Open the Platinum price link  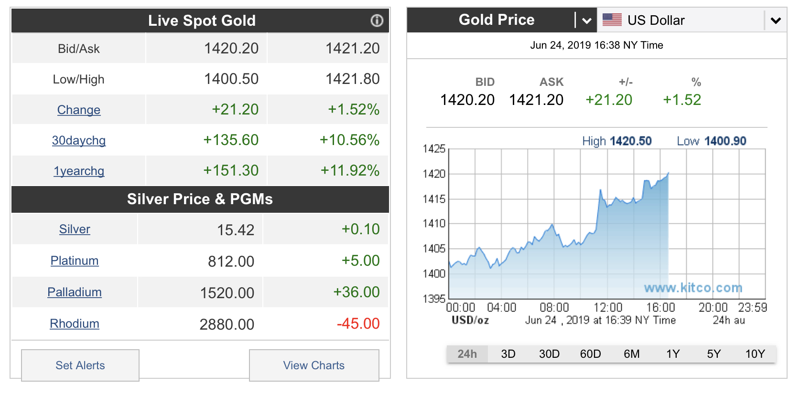(x=75, y=261)
